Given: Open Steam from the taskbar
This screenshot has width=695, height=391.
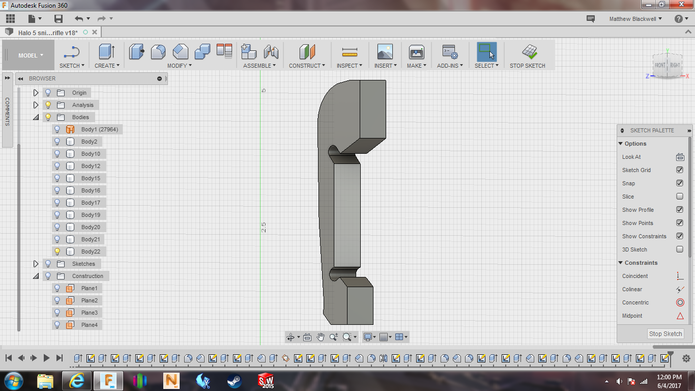Looking at the screenshot, I should coord(234,381).
